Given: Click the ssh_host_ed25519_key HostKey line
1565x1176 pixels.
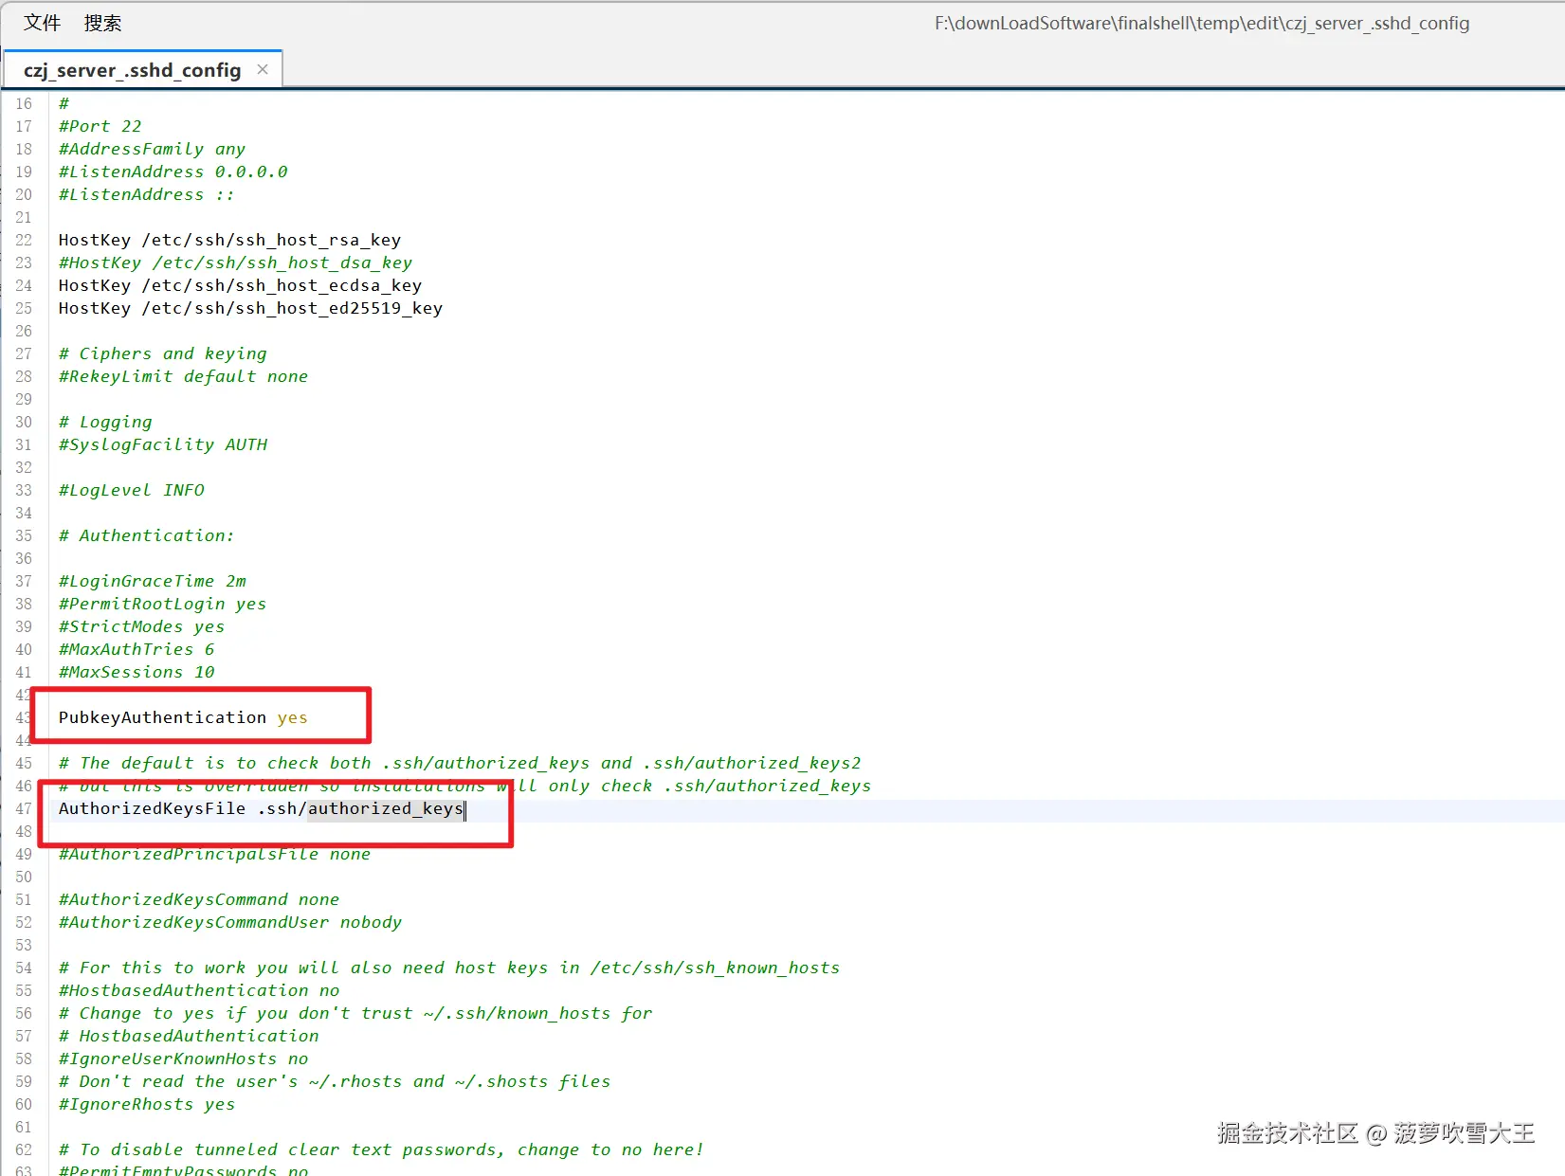Looking at the screenshot, I should (x=250, y=308).
